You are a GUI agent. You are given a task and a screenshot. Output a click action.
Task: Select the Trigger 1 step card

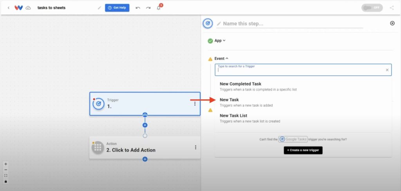(145, 104)
